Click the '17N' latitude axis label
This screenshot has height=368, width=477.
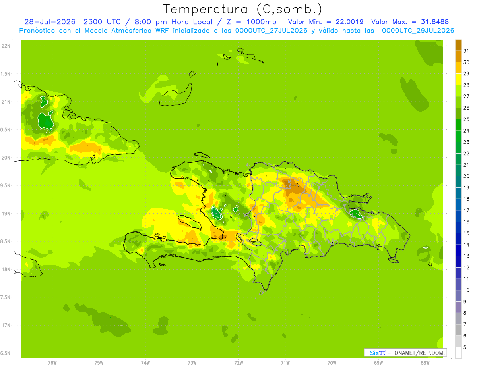click(x=6, y=325)
